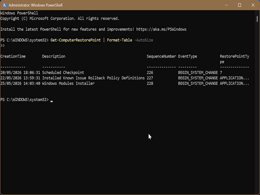Click APPLICATION... in the 228 row
This screenshot has height=195, width=260.
(234, 84)
